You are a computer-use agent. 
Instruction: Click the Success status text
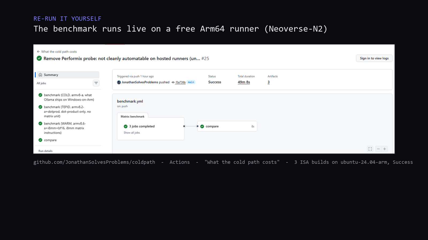pyautogui.click(x=215, y=82)
